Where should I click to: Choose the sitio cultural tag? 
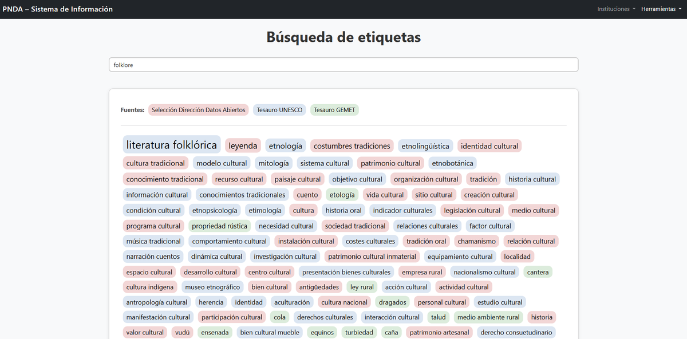pos(434,195)
